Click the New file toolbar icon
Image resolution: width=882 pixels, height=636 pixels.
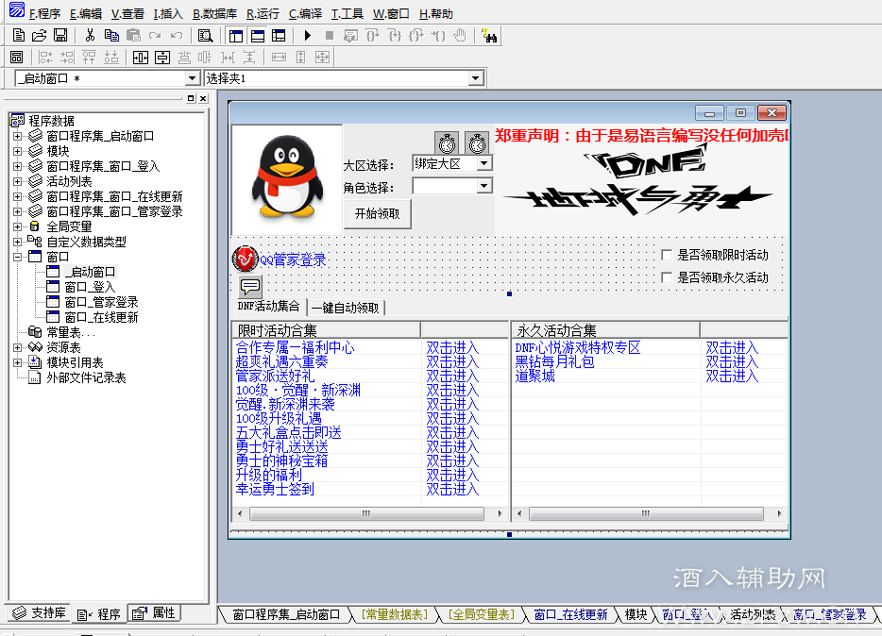point(18,36)
